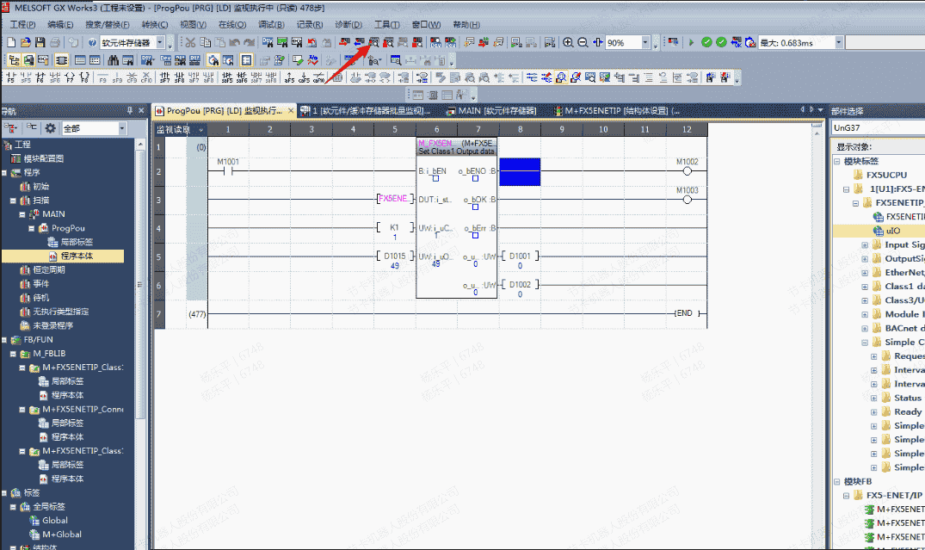Click the green play simulation icon
This screenshot has width=925, height=550.
click(x=691, y=42)
